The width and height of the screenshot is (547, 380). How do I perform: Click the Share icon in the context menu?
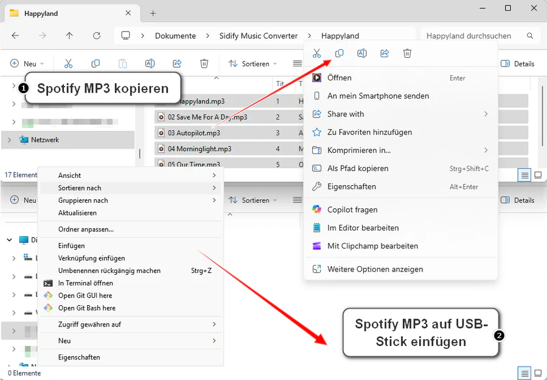point(385,54)
